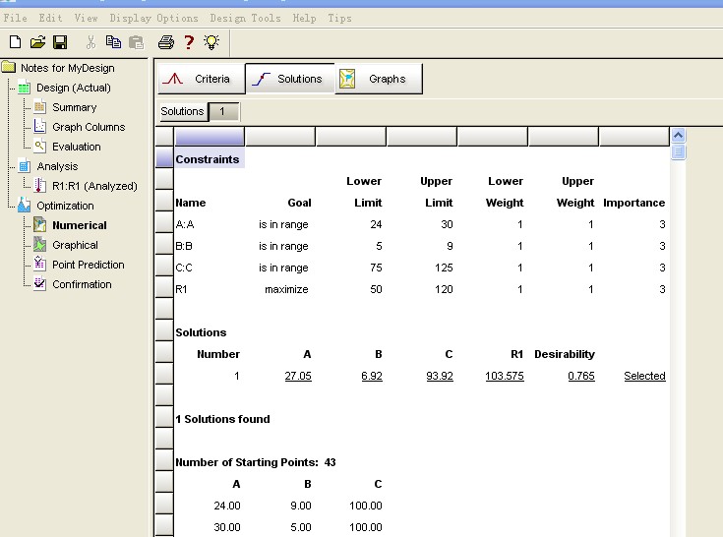This screenshot has height=537, width=723.
Task: Click the Copy toolbar icon
Action: click(113, 42)
